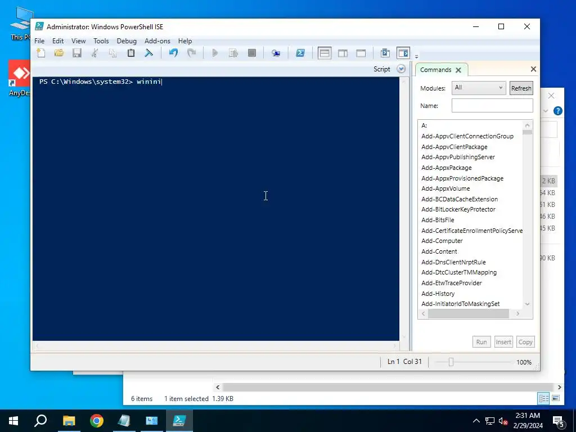Open the toolbar options overflow arrow
The width and height of the screenshot is (576, 432).
coord(416,57)
